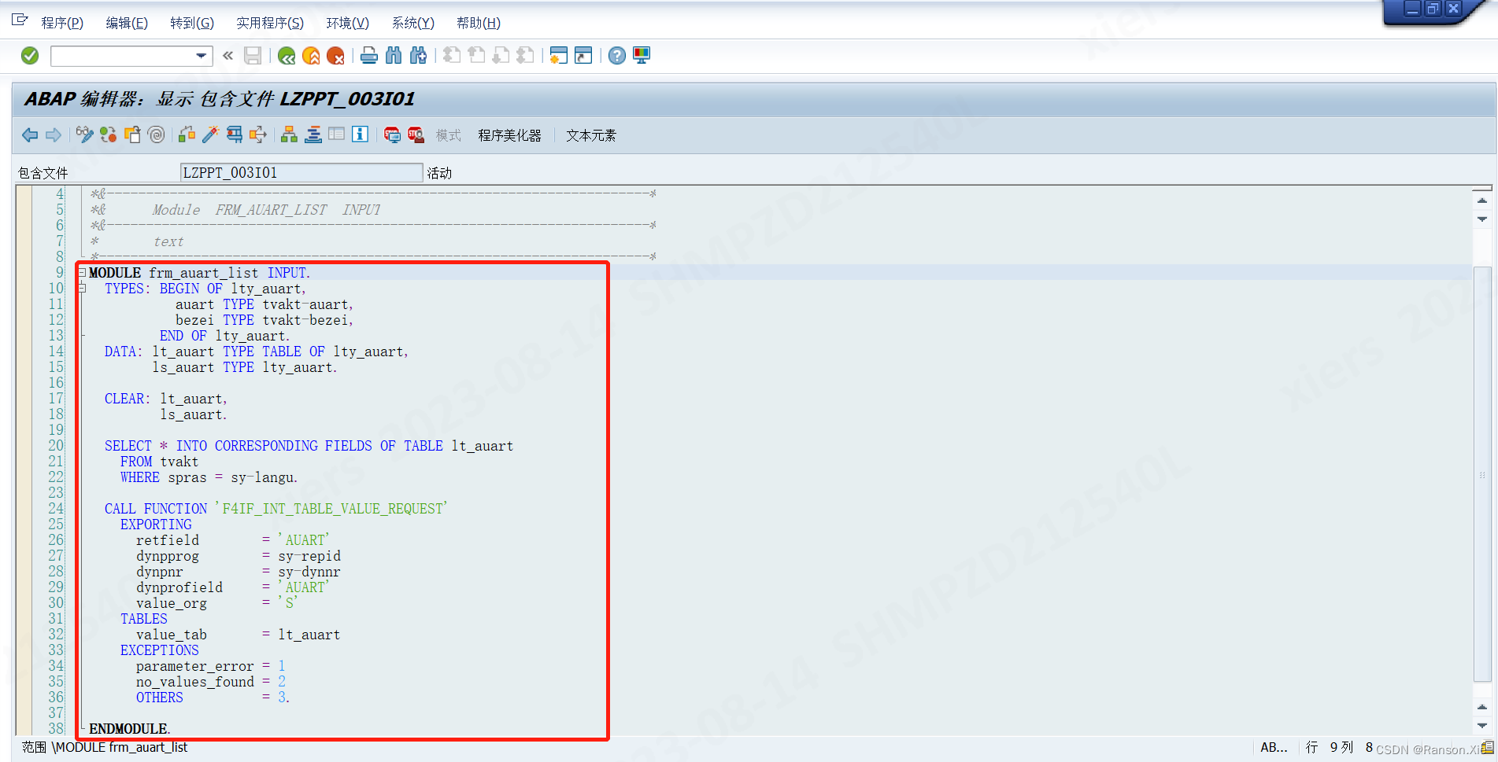Click the LZPPT_003I01 include name field

pyautogui.click(x=301, y=171)
